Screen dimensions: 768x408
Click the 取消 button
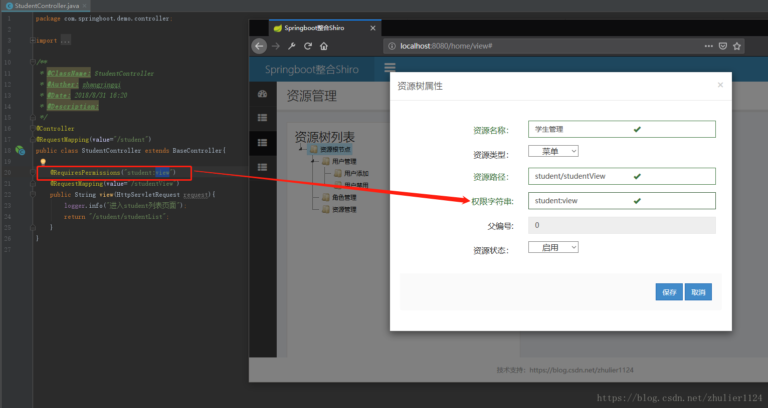tap(698, 292)
